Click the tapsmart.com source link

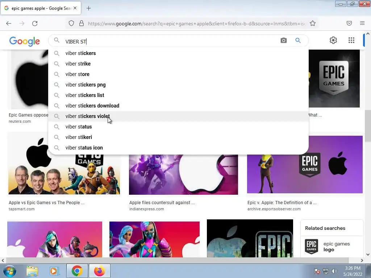click(x=21, y=209)
